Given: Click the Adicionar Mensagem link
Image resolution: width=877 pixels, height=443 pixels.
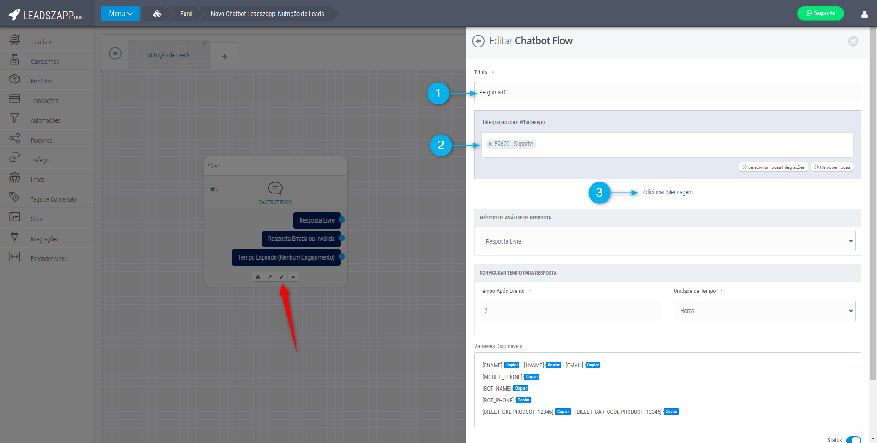Looking at the screenshot, I should pos(667,193).
